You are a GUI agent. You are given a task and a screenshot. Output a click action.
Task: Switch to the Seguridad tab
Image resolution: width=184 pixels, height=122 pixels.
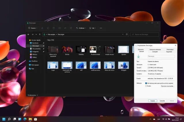(x=169, y=52)
